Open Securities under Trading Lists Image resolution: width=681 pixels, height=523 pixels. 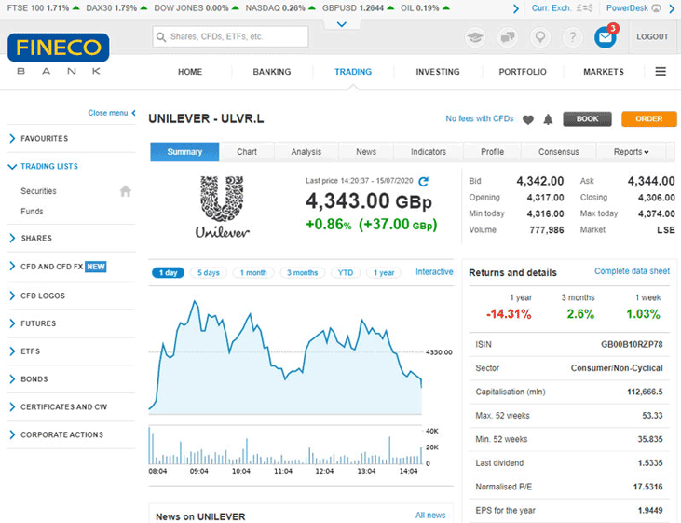(x=38, y=191)
